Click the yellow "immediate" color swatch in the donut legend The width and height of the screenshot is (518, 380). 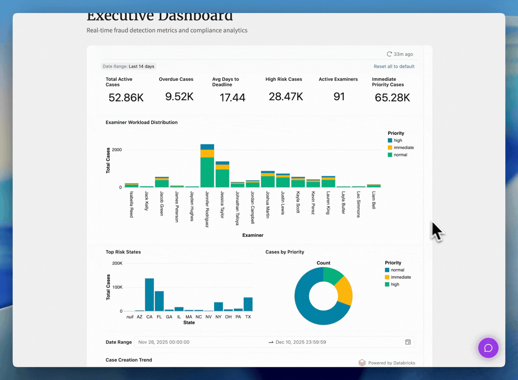point(386,277)
